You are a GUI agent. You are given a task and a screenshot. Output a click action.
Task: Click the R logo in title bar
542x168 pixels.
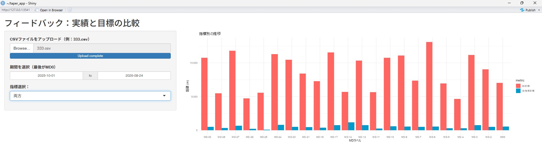[3, 3]
